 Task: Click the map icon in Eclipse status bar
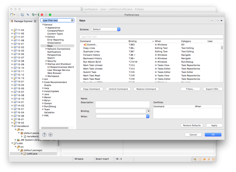[x=200, y=159]
